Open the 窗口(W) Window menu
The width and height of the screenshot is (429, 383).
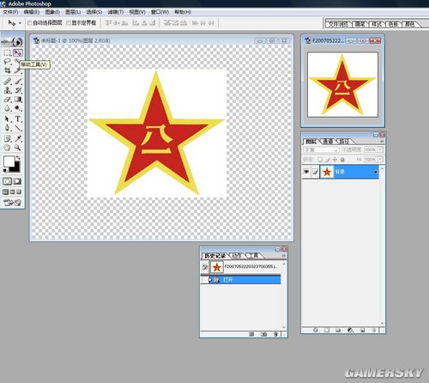pos(160,12)
